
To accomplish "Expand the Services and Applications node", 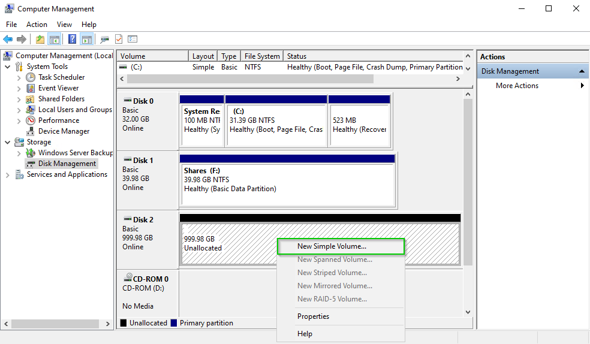I will [x=8, y=174].
